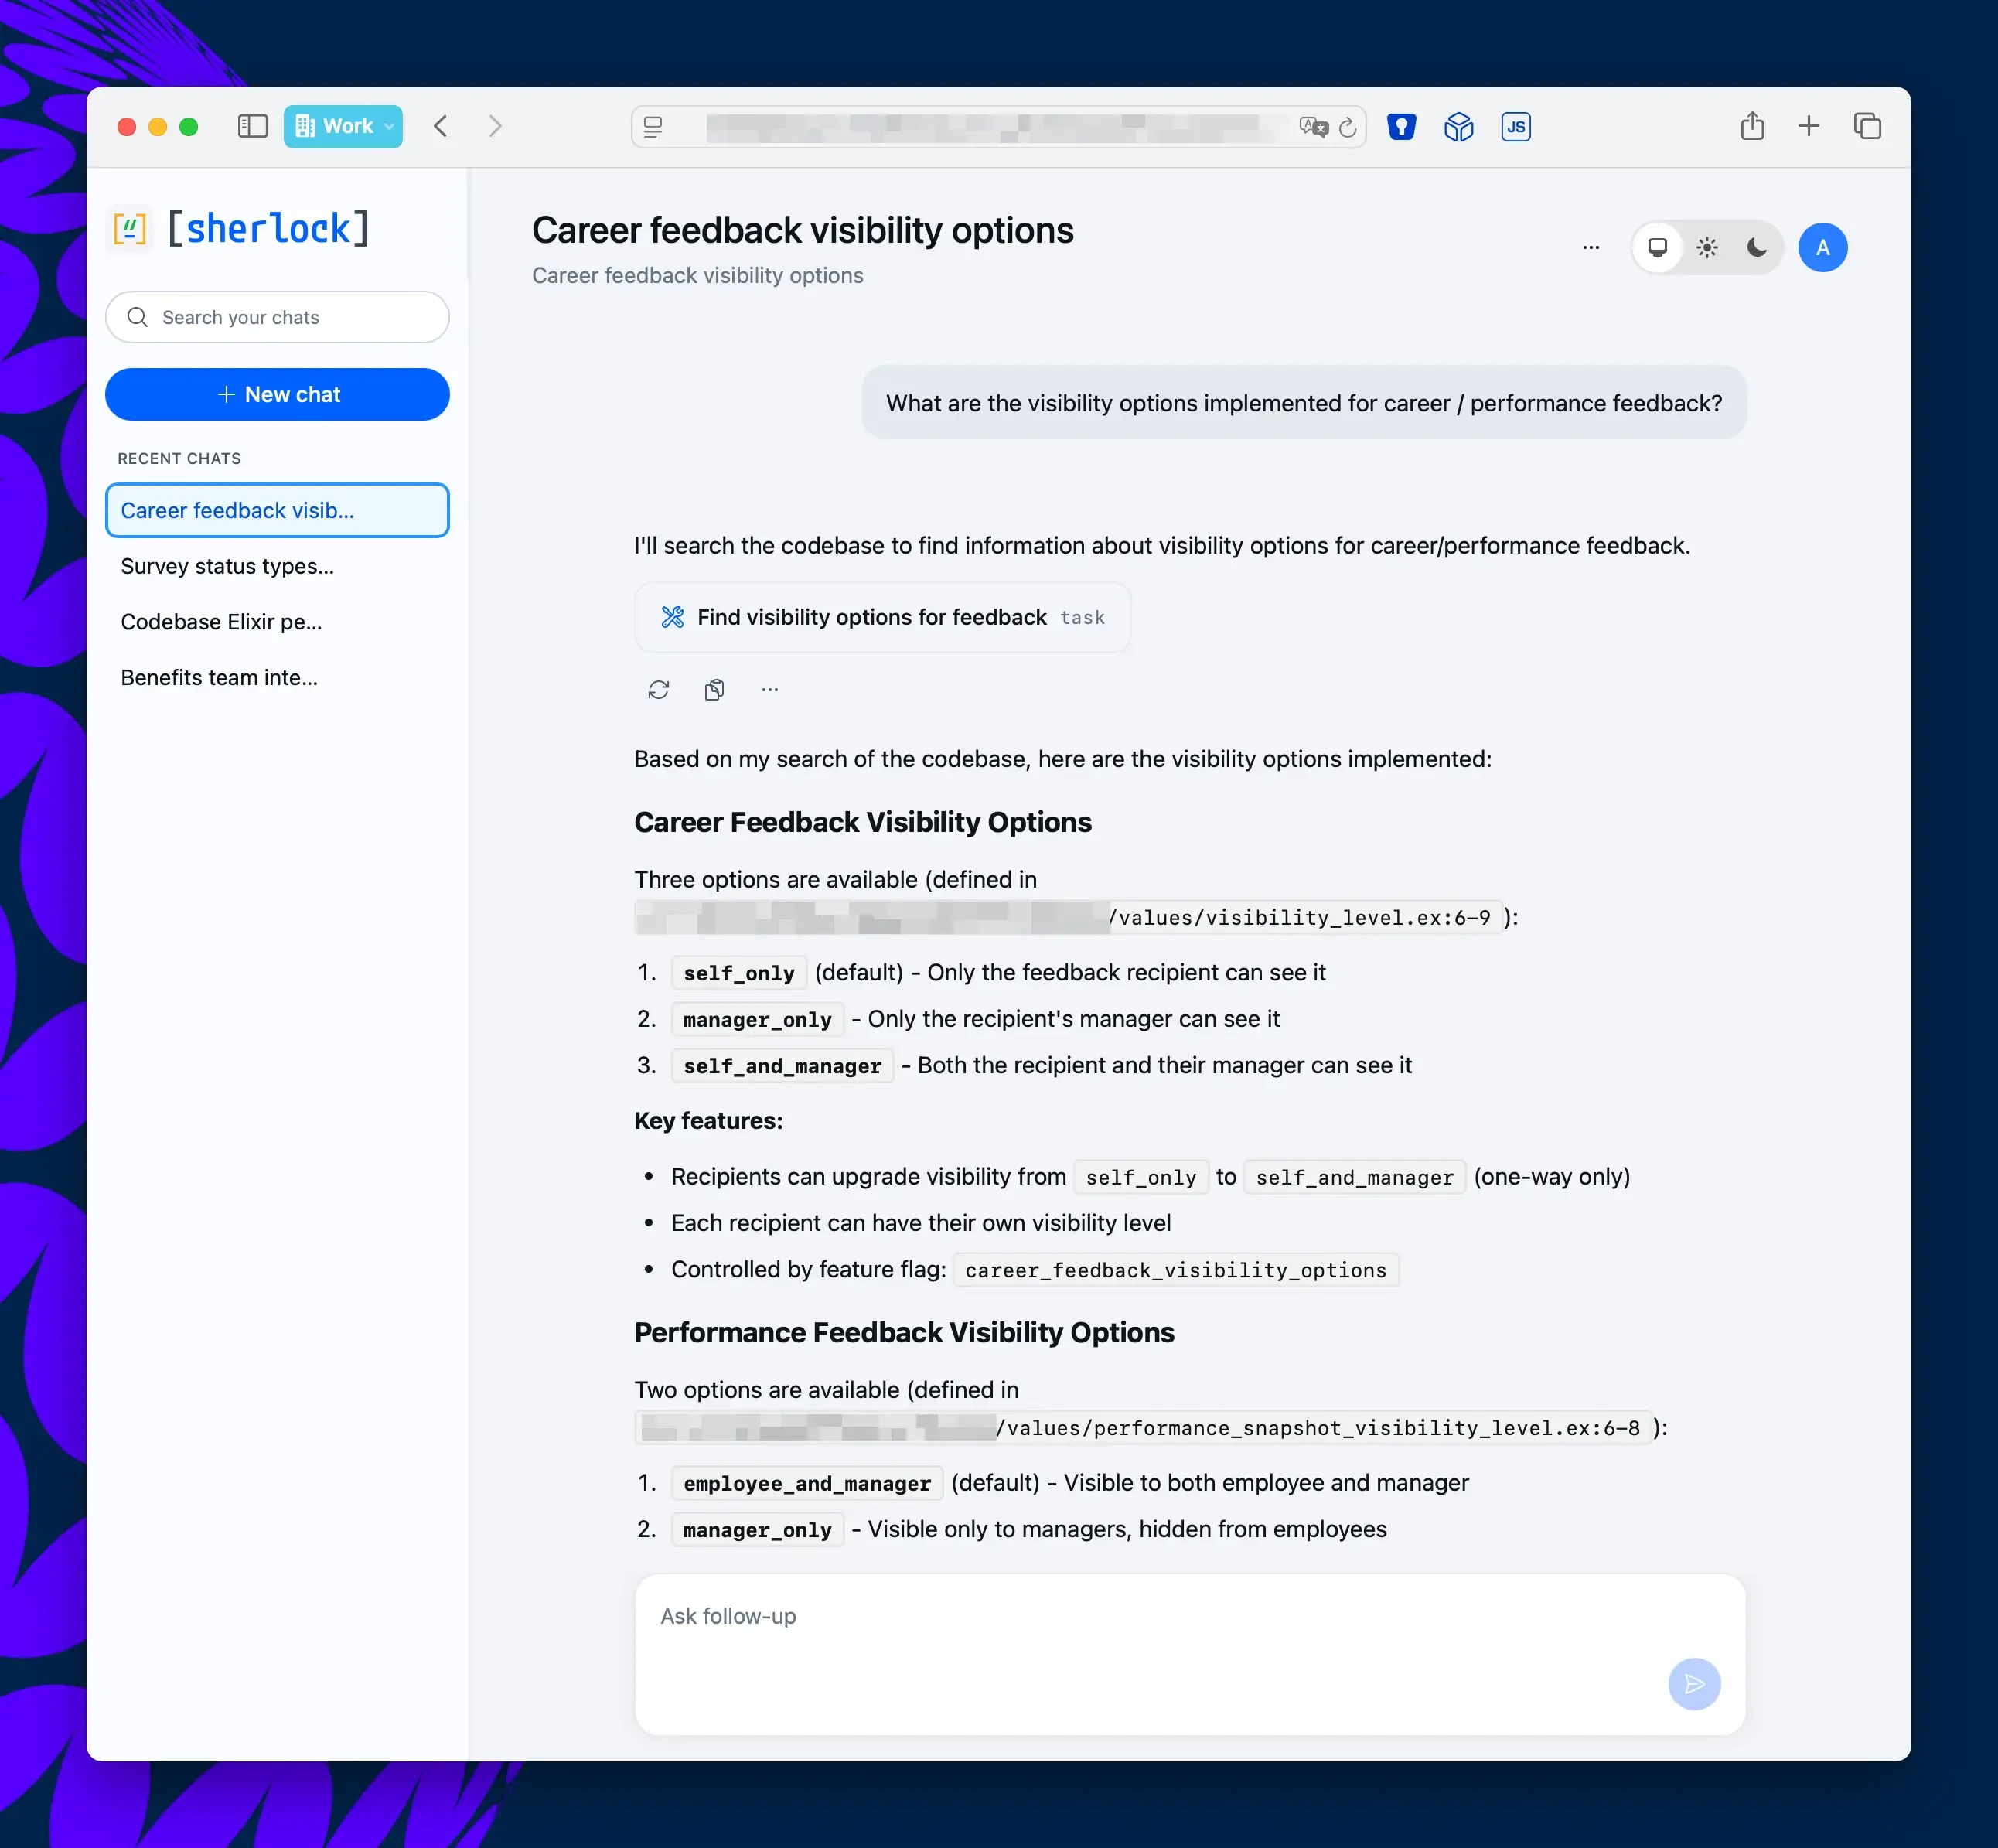Open the tab overview icon
Screen dimensions: 1998x1848
(x=1867, y=126)
